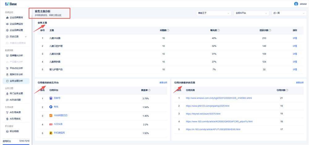Open the xnnews.com.cn cited page link
Image resolution: width=309 pixels, height=145 pixels.
pos(215,98)
